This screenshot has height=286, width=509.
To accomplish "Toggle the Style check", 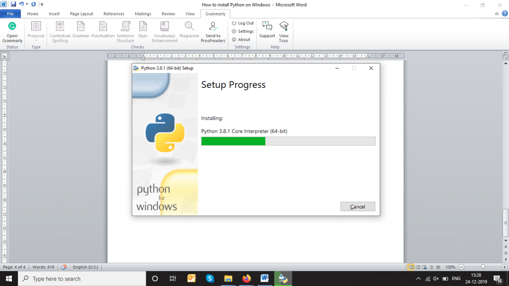I will coord(143,30).
